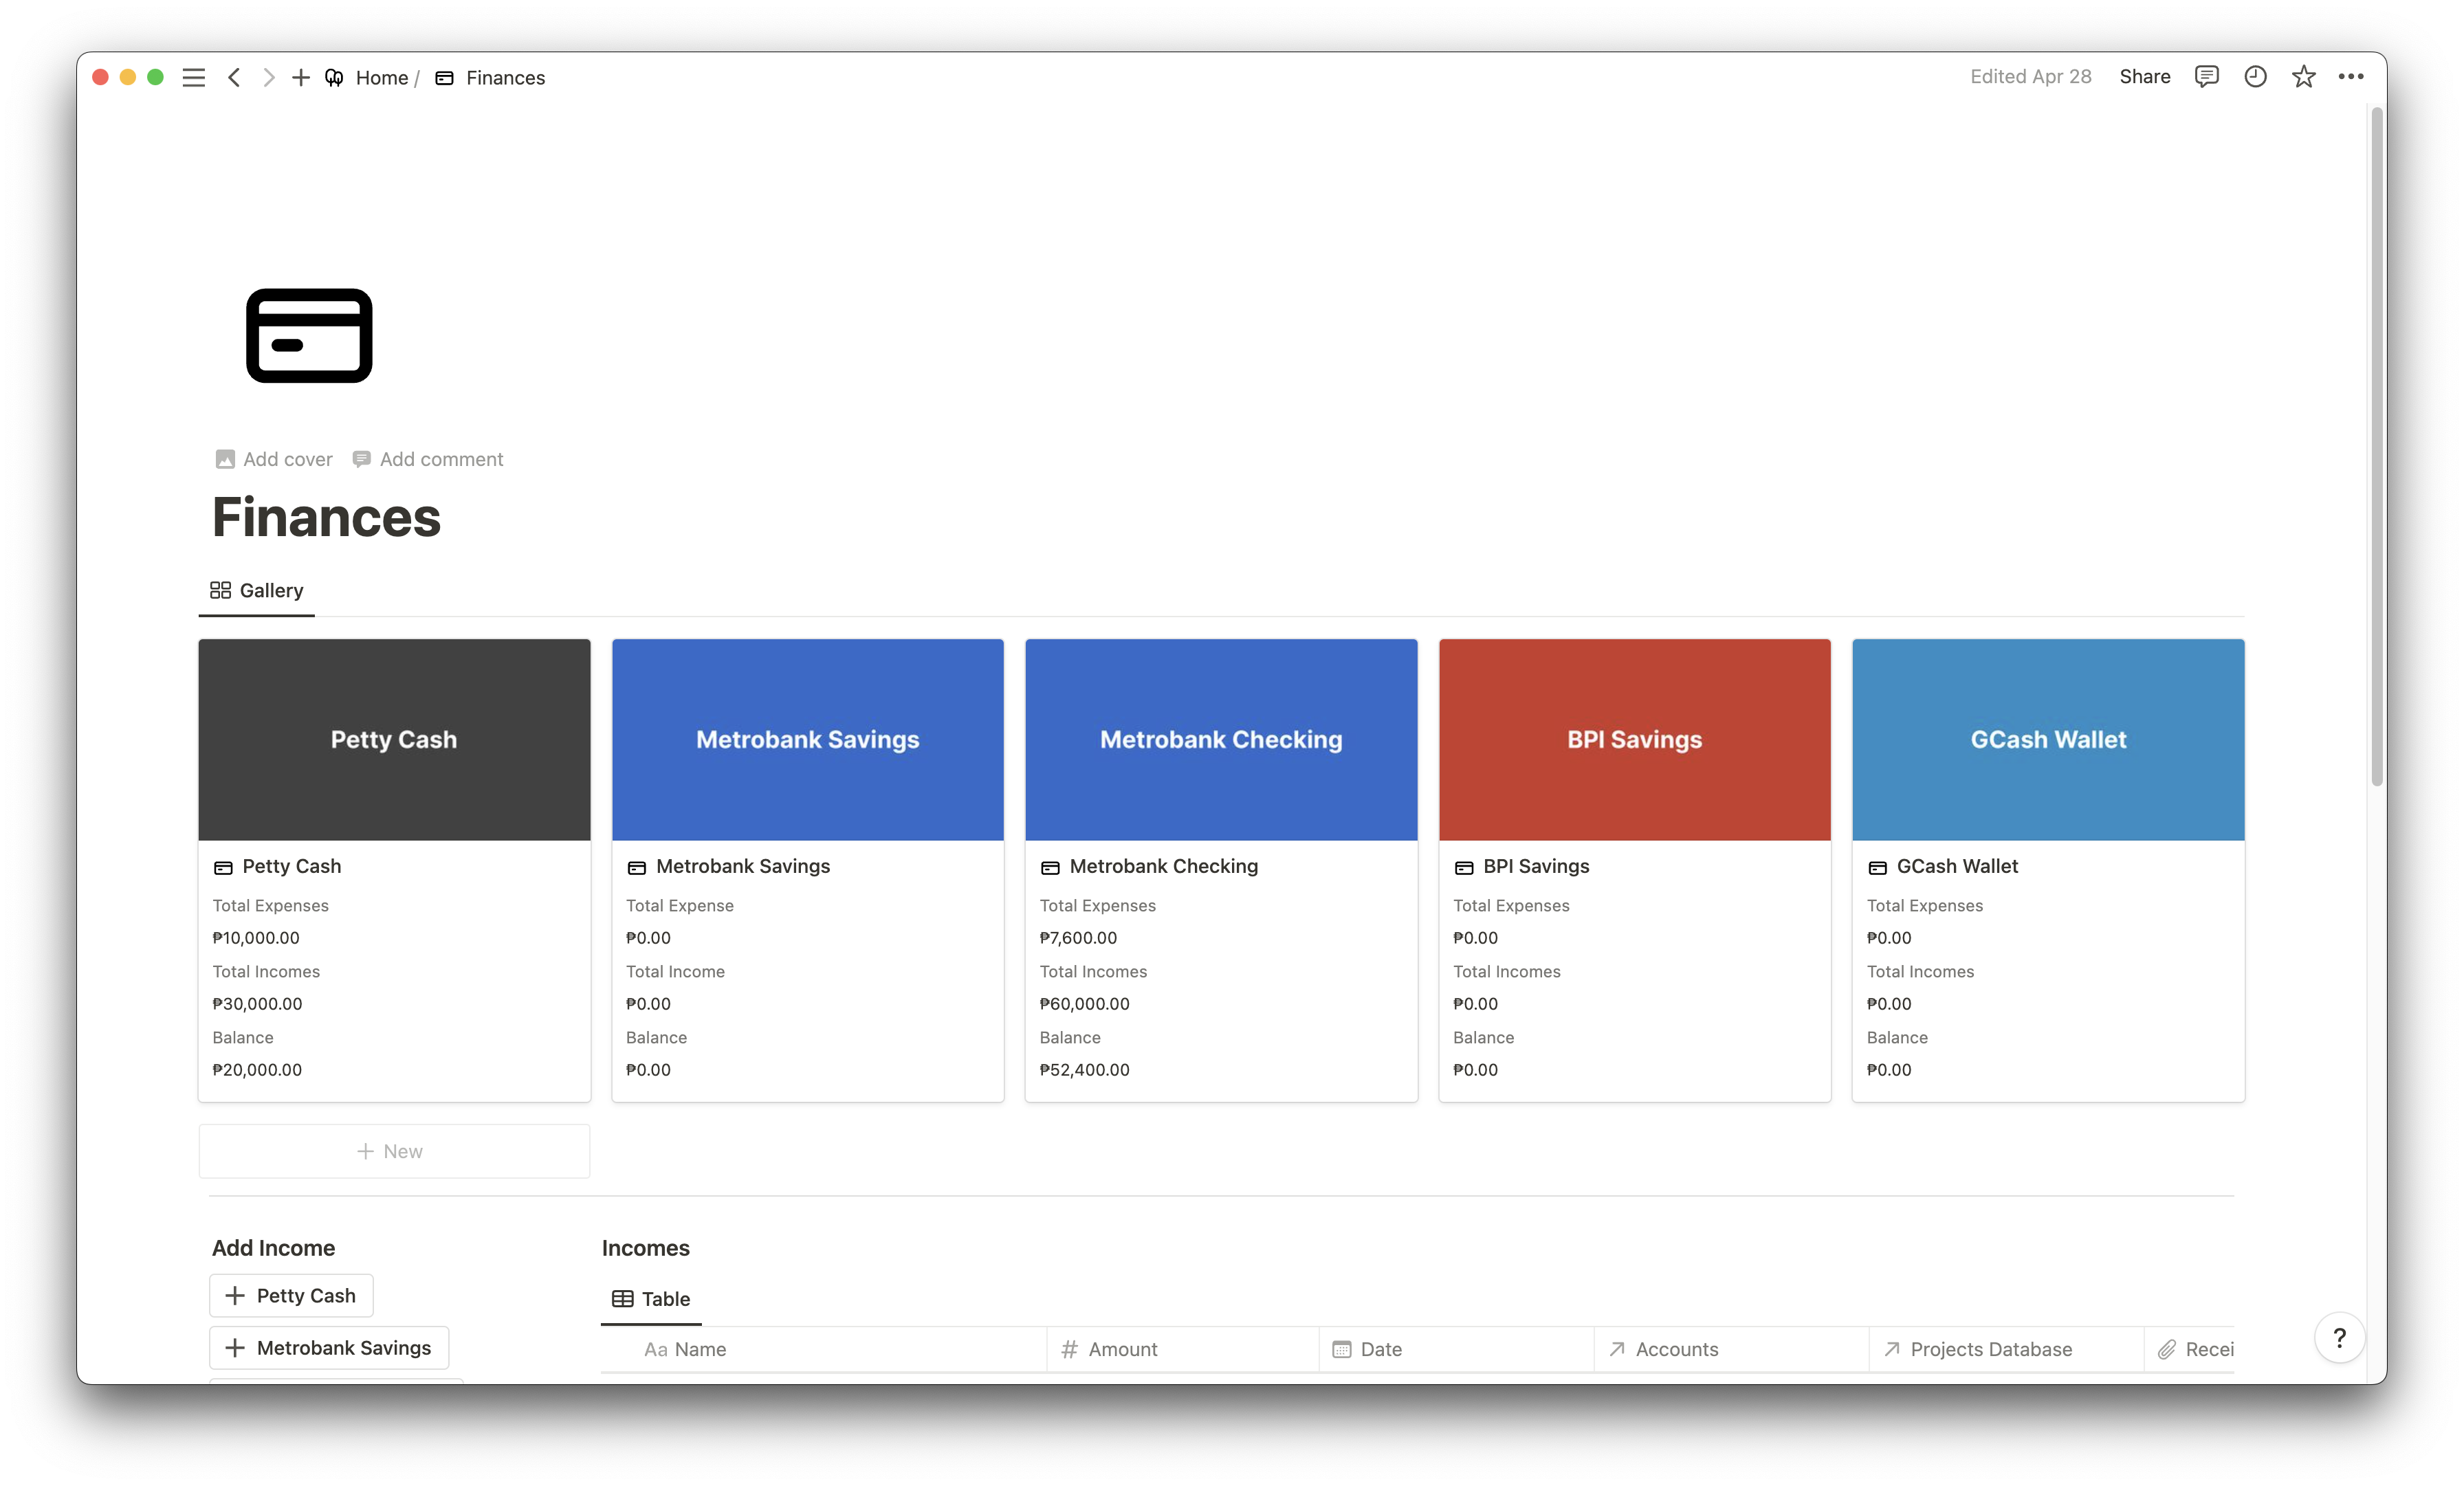The image size is (2464, 1486).
Task: Click the Projects Database column header
Action: (x=2006, y=1349)
